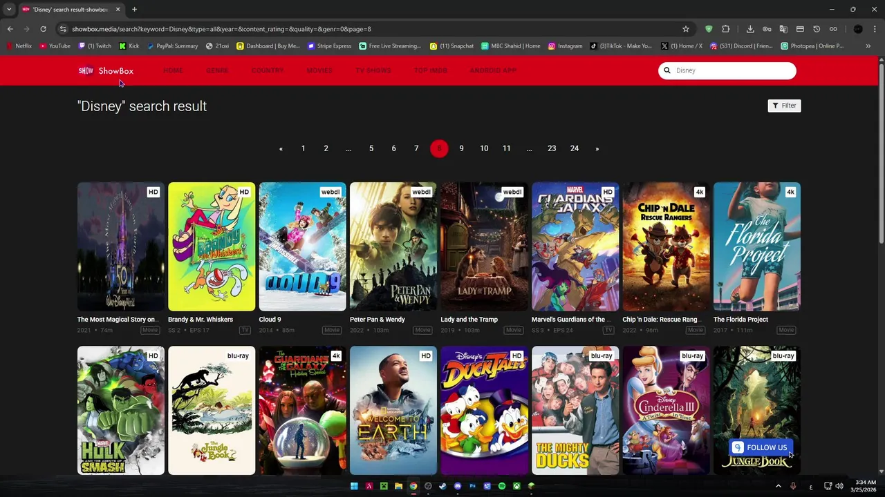The width and height of the screenshot is (885, 497).
Task: Go to next page arrow in pagination
Action: [597, 148]
